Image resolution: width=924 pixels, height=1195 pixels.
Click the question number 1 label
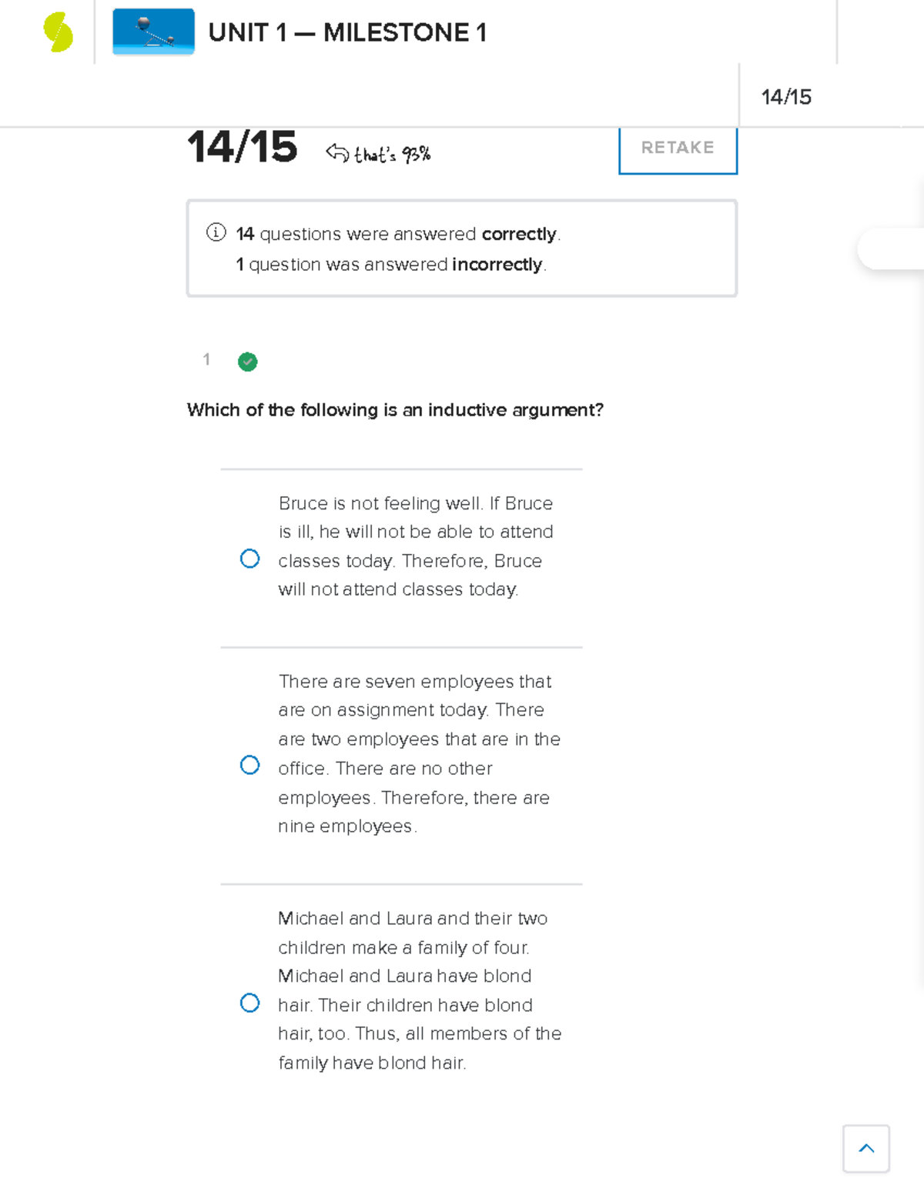click(x=206, y=359)
